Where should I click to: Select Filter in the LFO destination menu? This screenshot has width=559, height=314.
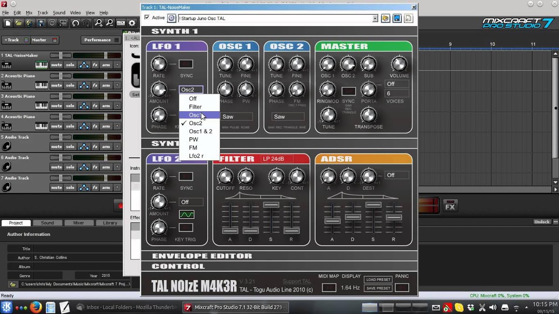(x=199, y=107)
